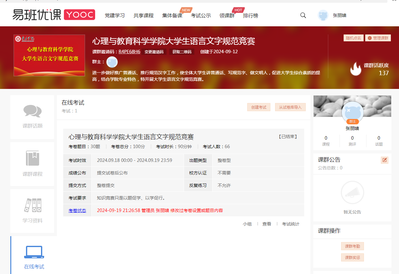This screenshot has height=274, width=399.
Task: Click the 课群考勤 button
Action: pyautogui.click(x=352, y=246)
